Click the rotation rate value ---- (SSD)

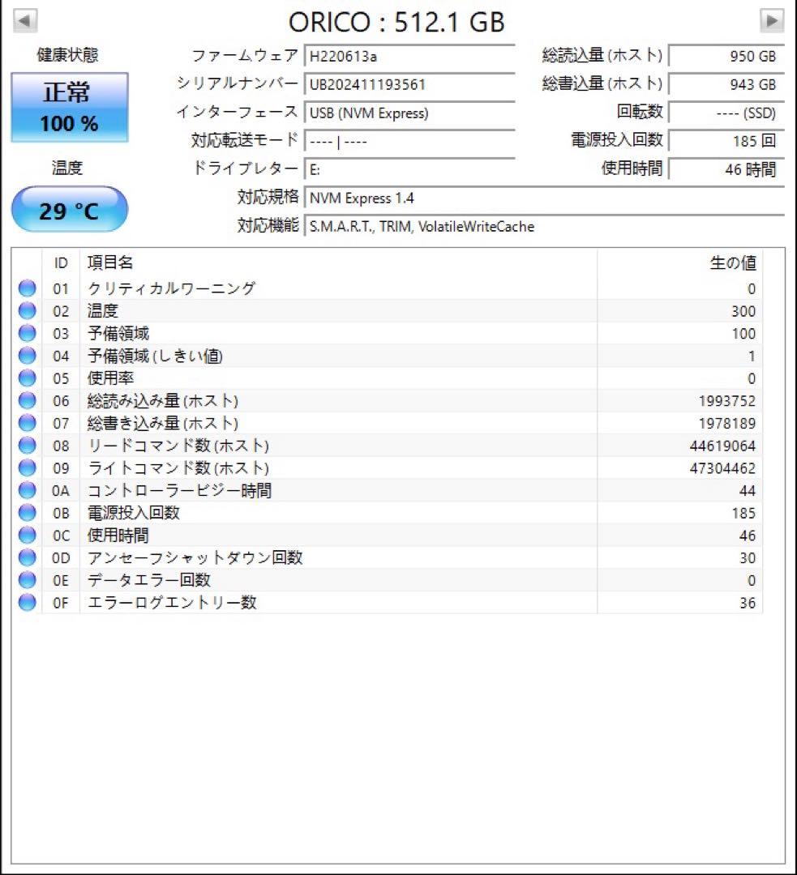tap(726, 113)
